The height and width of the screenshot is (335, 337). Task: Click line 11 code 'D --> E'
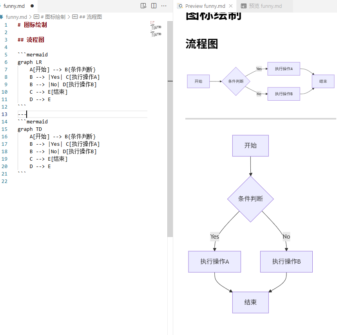click(x=40, y=100)
